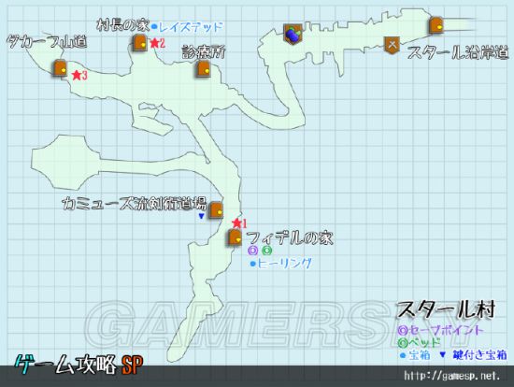Select the door icon beside 村長の家
The height and width of the screenshot is (387, 514).
140,42
